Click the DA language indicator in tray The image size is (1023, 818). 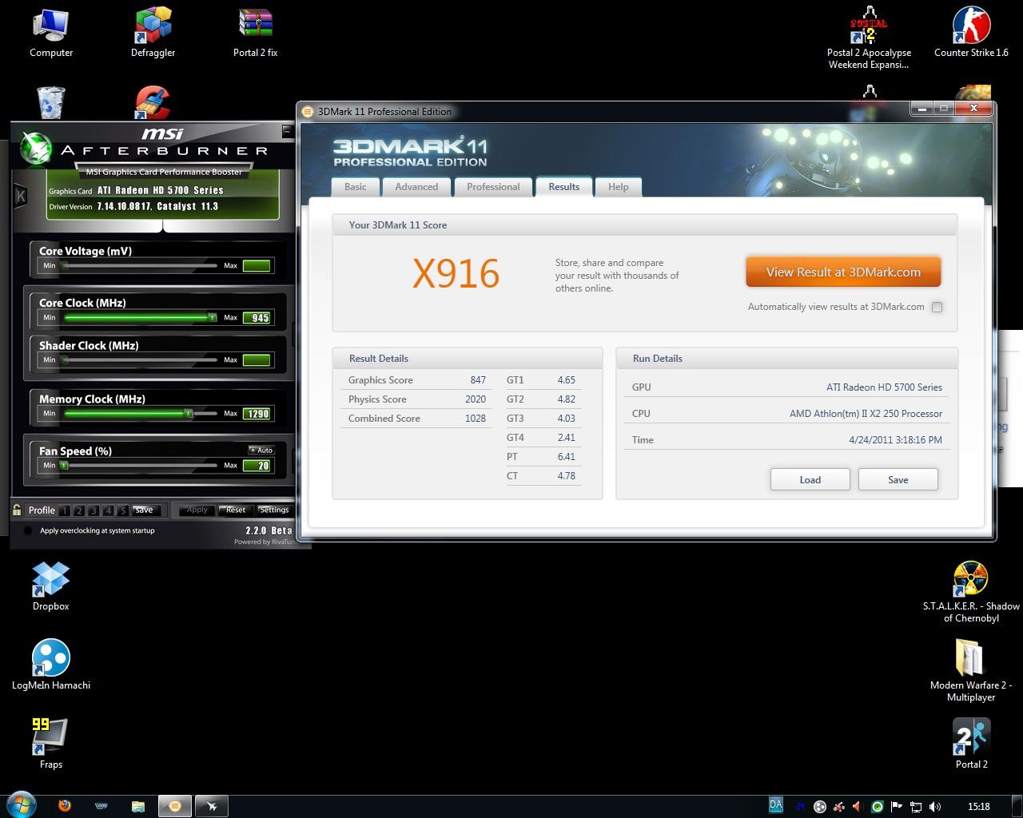(775, 805)
